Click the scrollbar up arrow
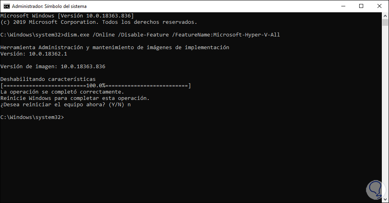 [385, 15]
